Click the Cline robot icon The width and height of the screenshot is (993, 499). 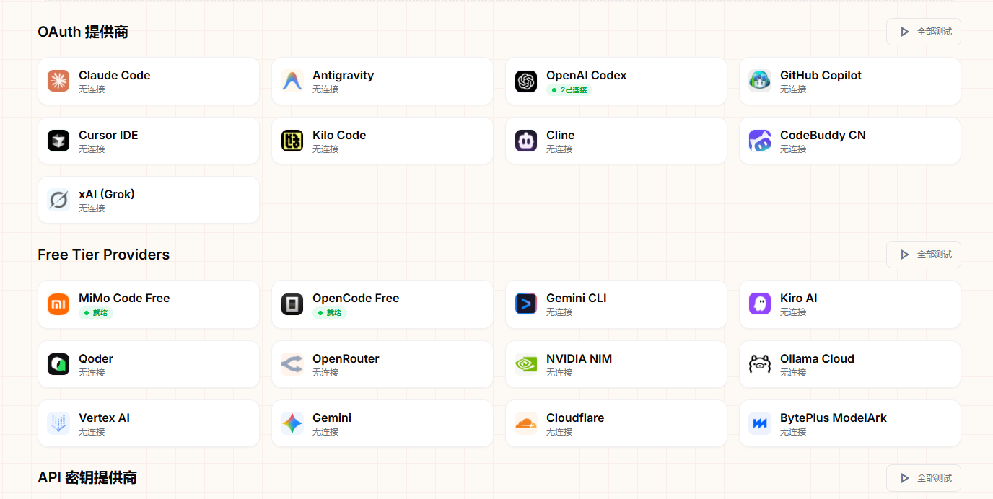pos(526,141)
